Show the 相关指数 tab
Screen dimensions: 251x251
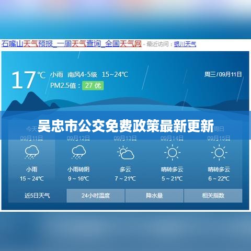(x=213, y=196)
